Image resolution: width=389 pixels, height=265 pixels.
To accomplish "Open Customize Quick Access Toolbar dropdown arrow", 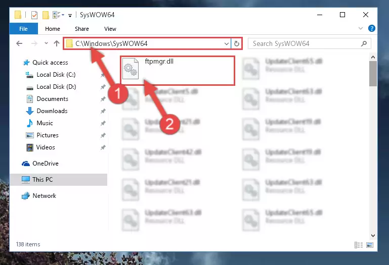I will [x=70, y=16].
